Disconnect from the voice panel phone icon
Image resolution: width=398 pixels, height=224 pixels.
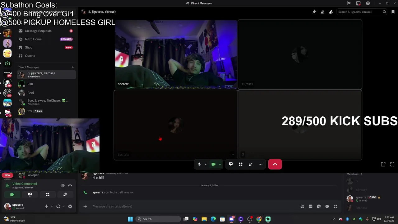click(70, 185)
